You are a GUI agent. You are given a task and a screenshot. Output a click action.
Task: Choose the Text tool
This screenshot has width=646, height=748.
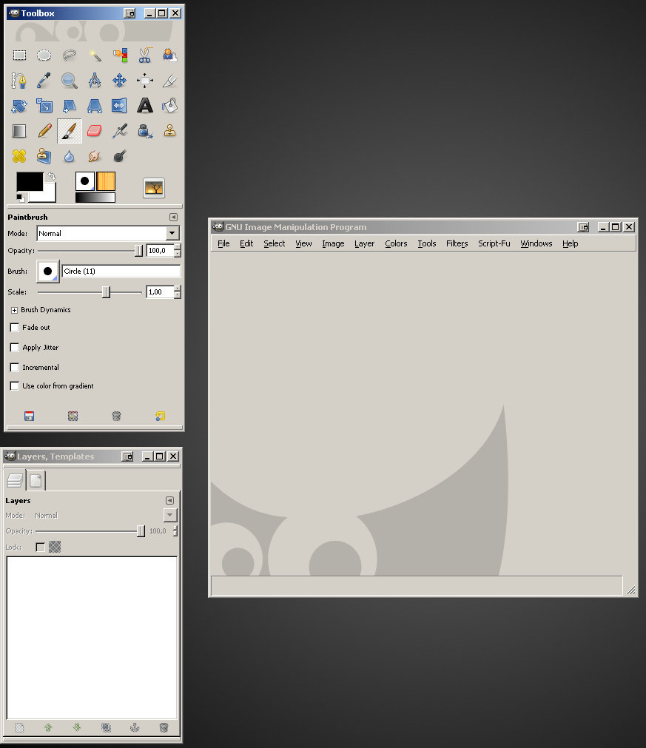pos(145,105)
